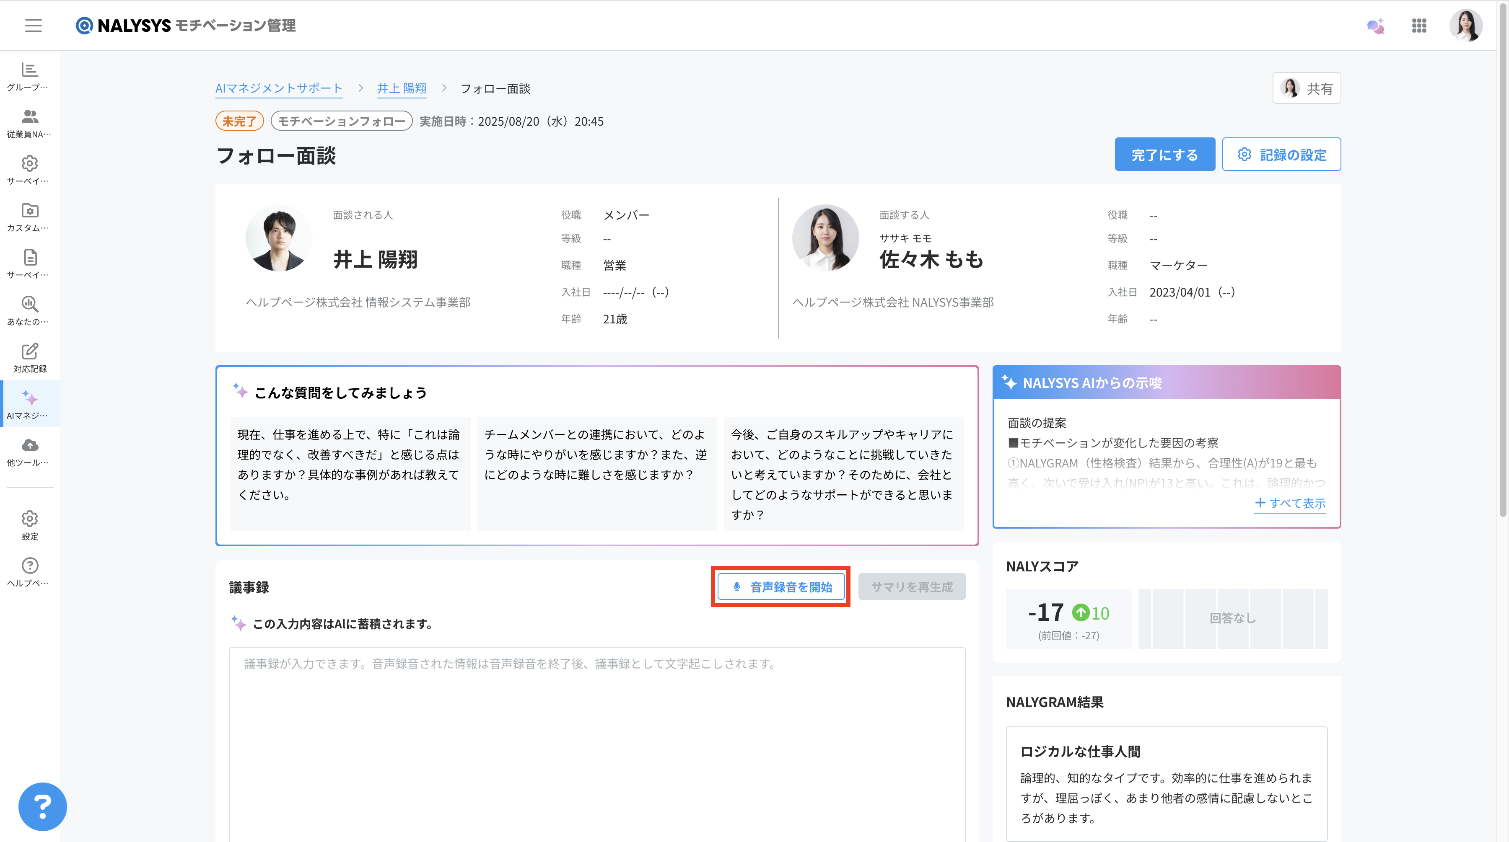The width and height of the screenshot is (1509, 842).
Task: Click 佐々木 もも's profile photo
Action: click(x=825, y=238)
